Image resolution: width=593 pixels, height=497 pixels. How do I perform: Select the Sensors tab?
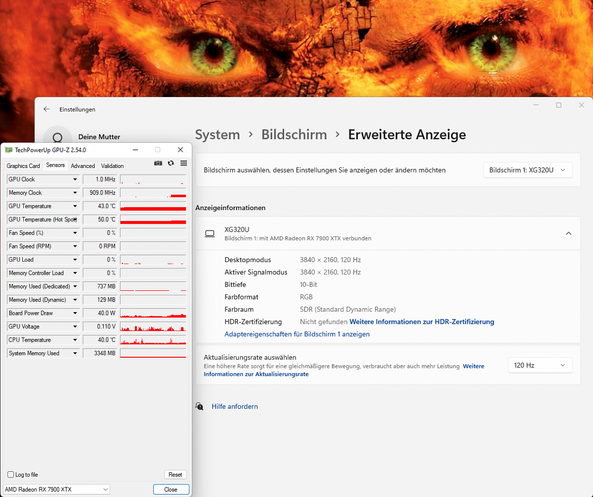click(55, 165)
